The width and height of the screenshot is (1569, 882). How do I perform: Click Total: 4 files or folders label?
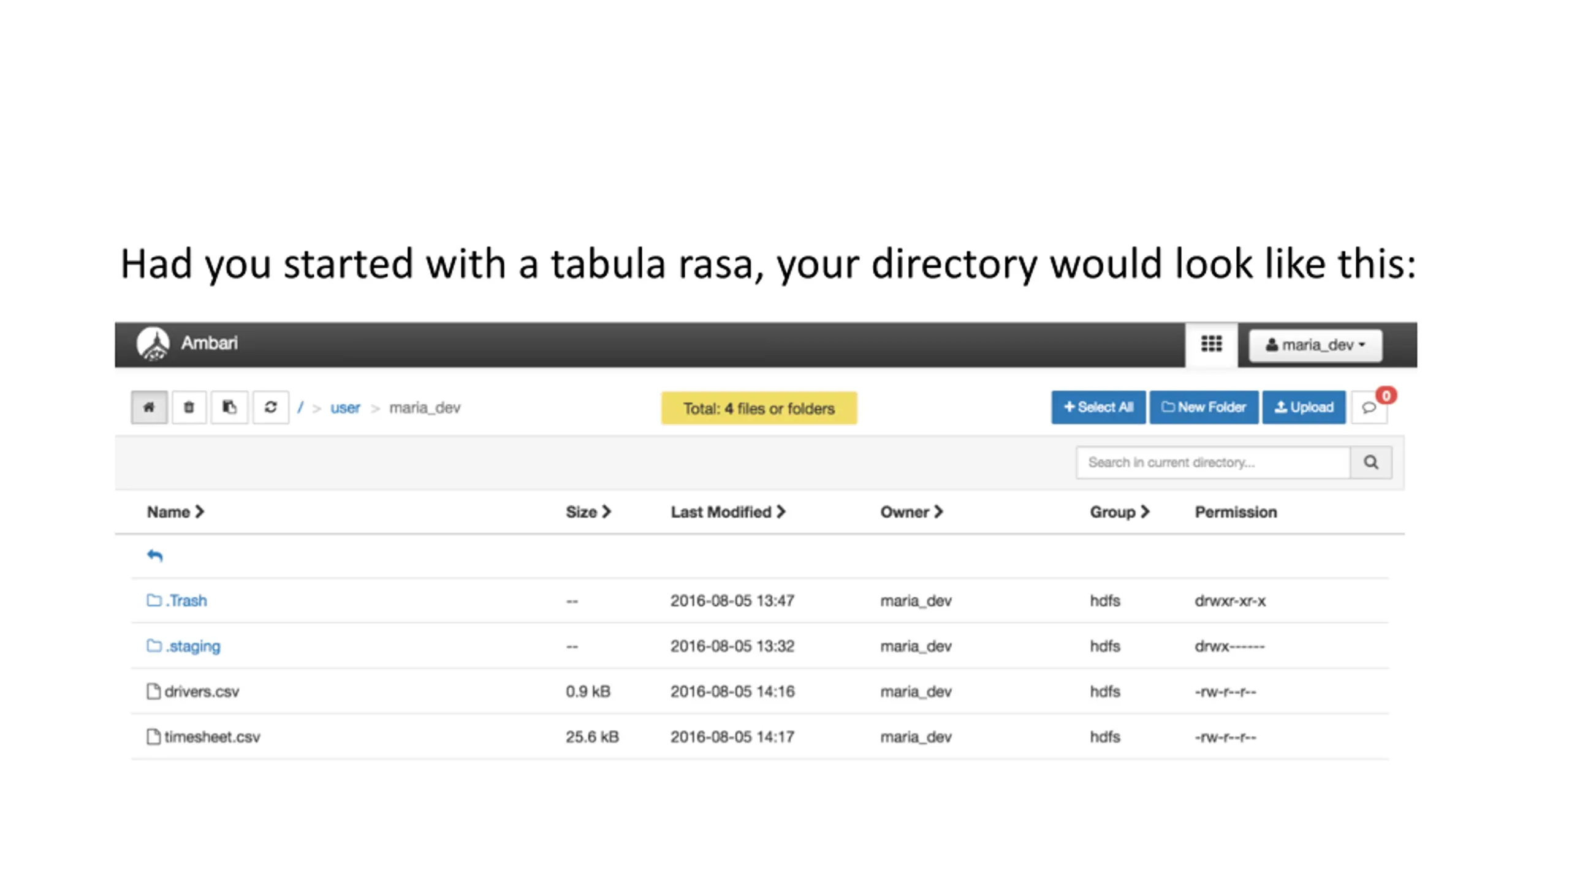(759, 409)
